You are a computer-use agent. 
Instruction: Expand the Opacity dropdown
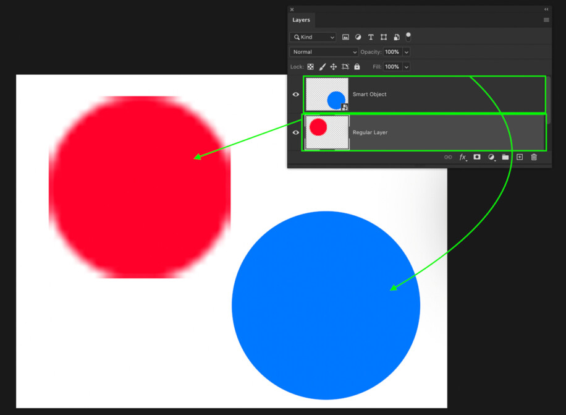coord(405,51)
